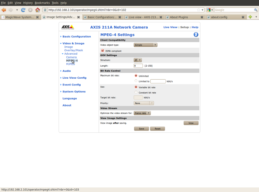This screenshot has width=259, height=192.
Task: Select the Limited to bit rate option
Action: 136,81
